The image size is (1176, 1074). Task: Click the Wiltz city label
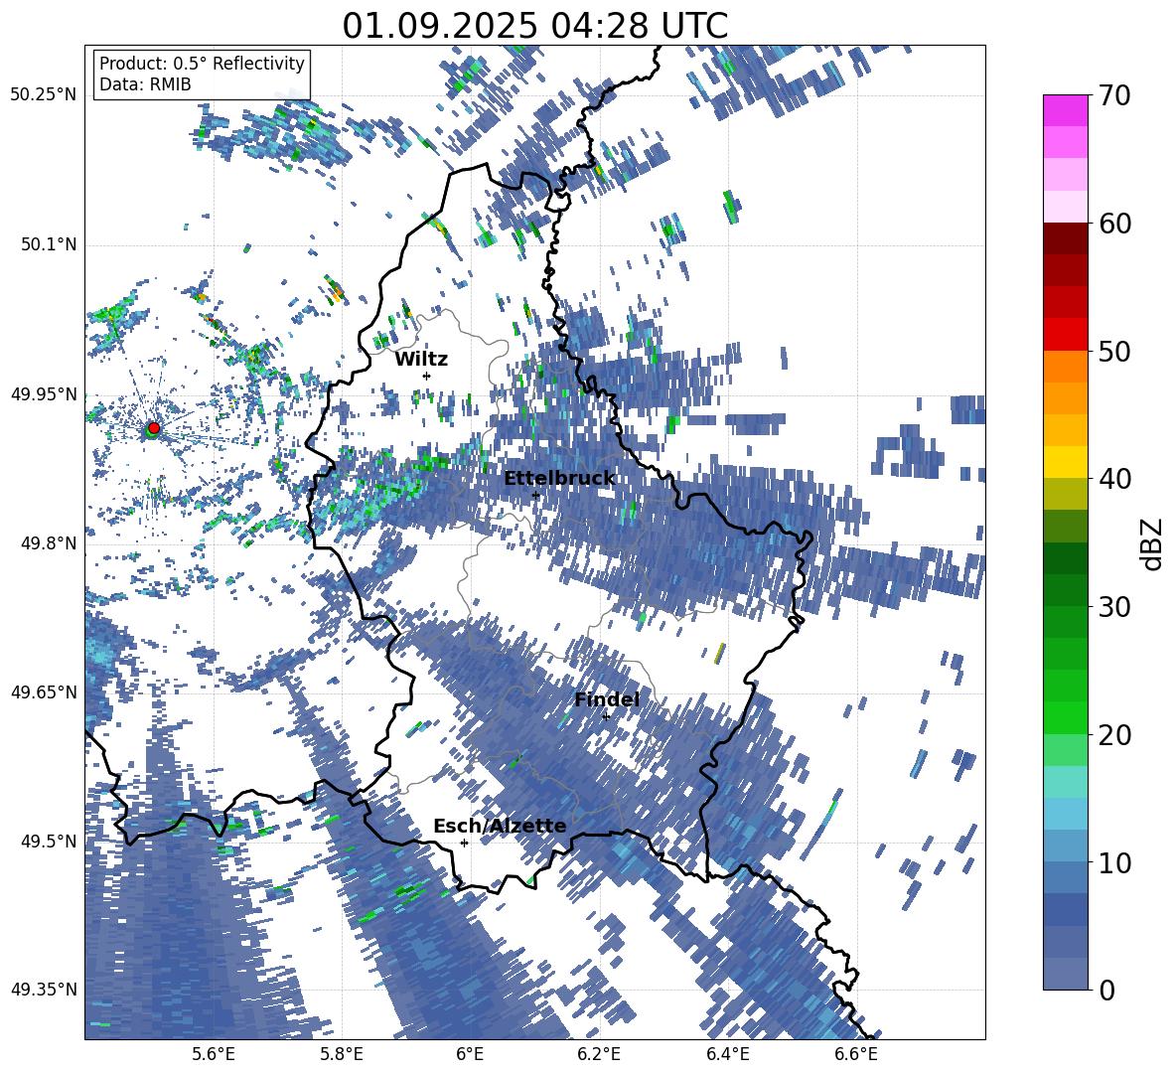point(421,359)
